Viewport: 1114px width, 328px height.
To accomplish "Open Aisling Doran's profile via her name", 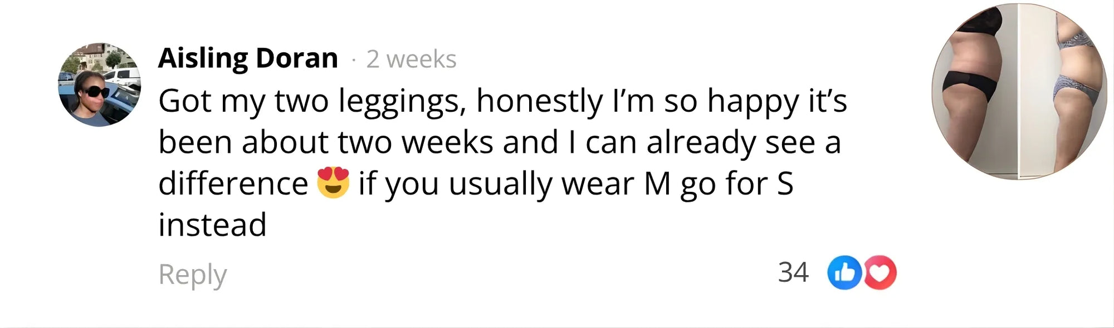I will [x=248, y=58].
